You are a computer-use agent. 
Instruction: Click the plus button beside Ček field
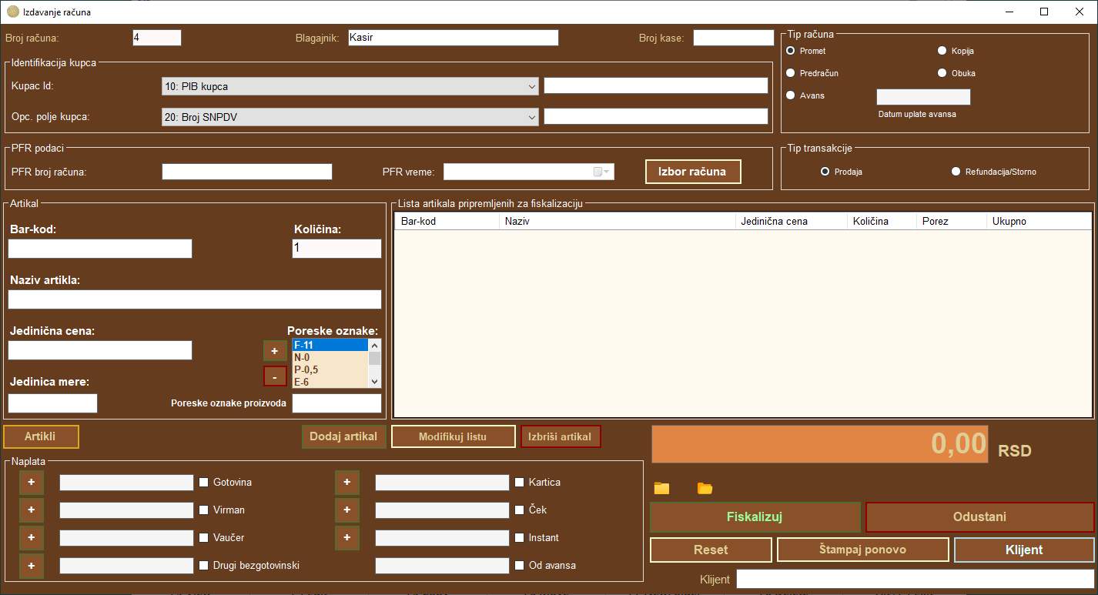(347, 510)
